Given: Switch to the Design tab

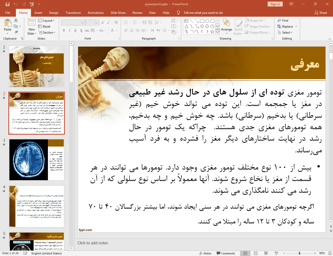Looking at the screenshot, I should point(54,13).
